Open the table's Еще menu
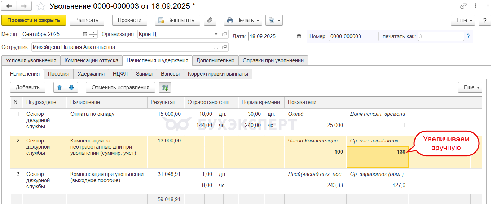492x204 pixels. coord(470,87)
